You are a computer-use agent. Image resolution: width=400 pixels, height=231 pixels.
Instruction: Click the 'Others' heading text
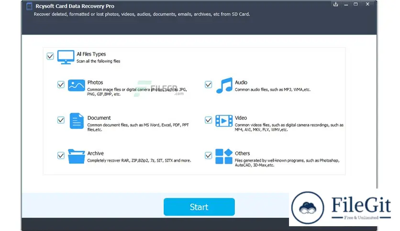pos(243,153)
